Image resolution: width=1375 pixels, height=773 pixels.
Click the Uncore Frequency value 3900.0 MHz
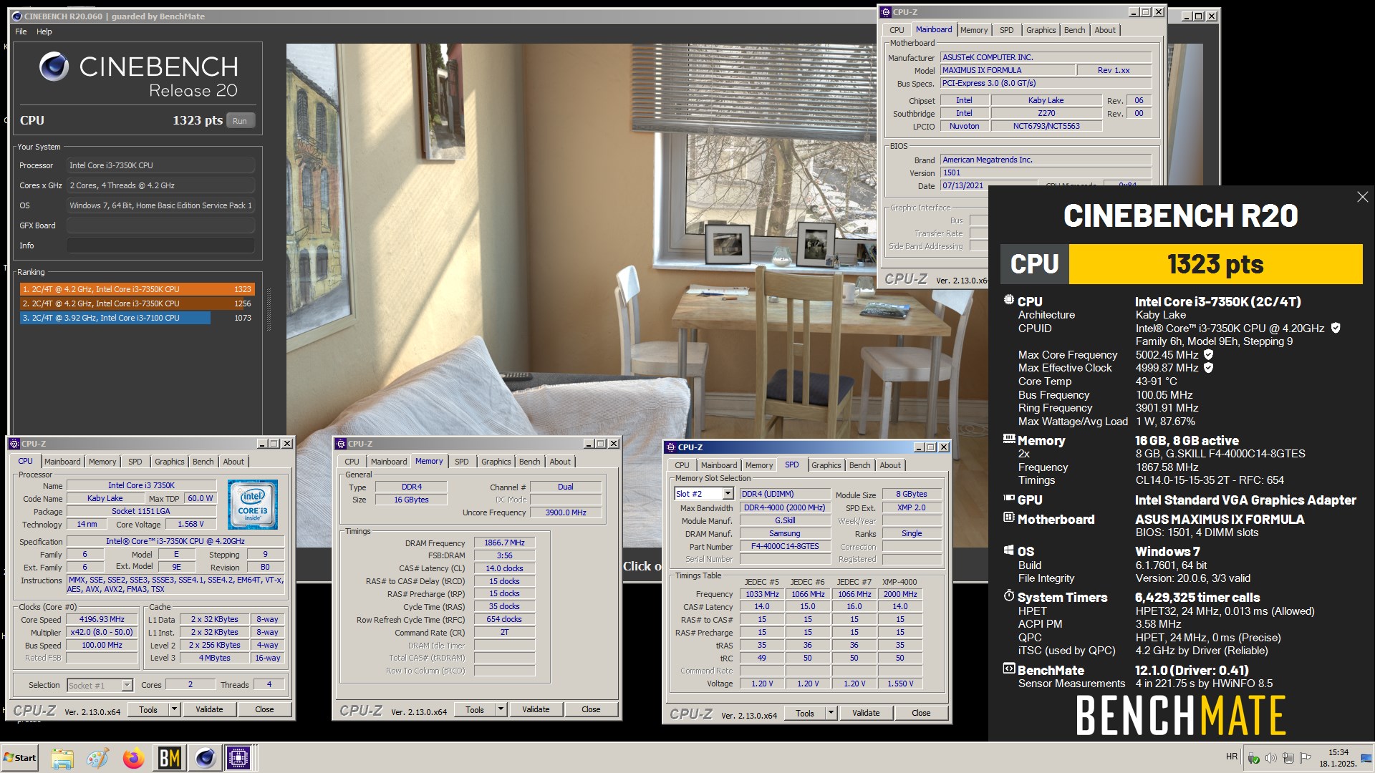tap(566, 512)
